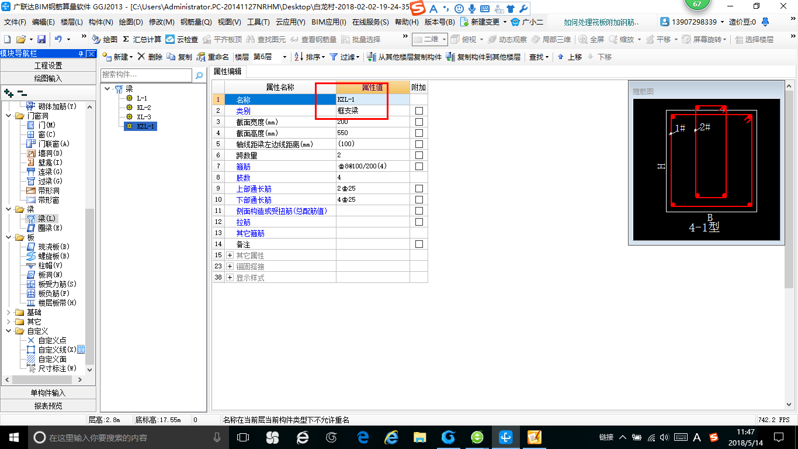Open the BIM应用(I) menu

pos(329,22)
